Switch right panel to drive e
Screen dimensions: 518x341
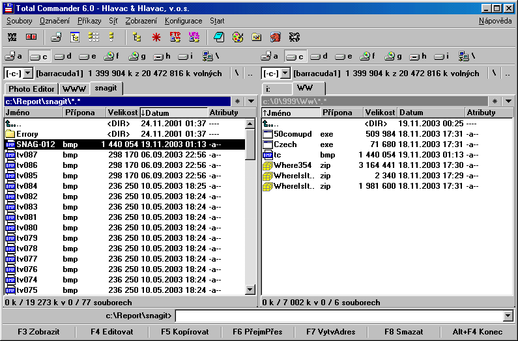pyautogui.click(x=344, y=57)
